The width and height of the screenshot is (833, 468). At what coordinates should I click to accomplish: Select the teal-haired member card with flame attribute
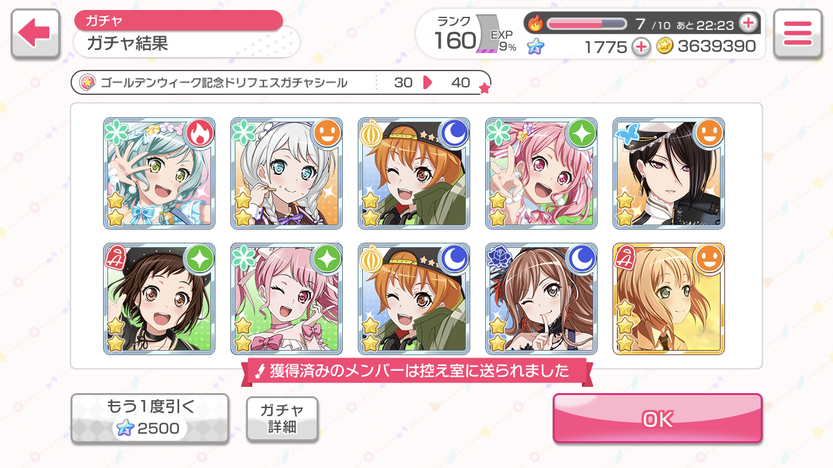click(159, 173)
